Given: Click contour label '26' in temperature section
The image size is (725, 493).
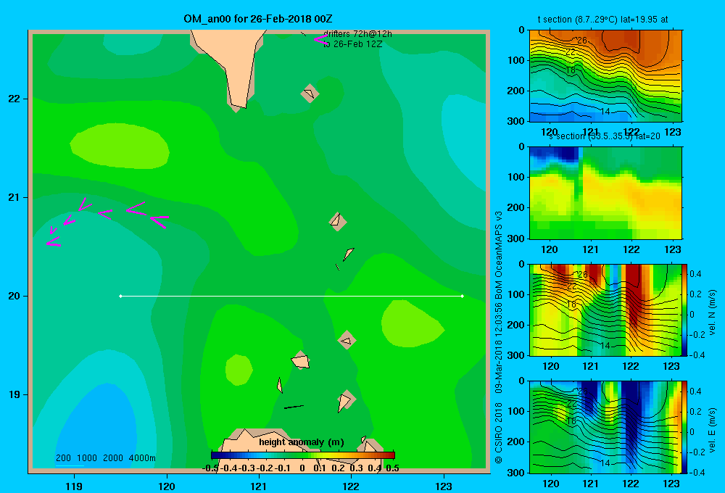Looking at the screenshot, I should coord(581,41).
